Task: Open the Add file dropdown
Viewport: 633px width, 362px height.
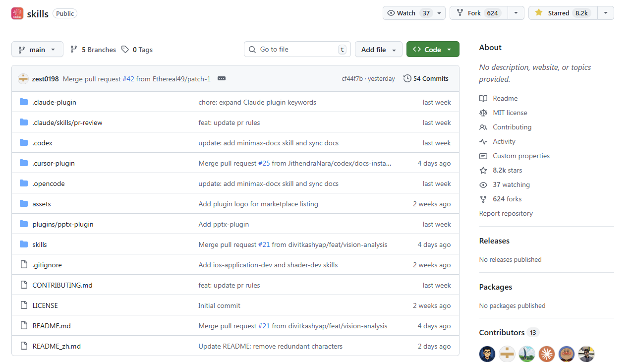Action: [x=378, y=50]
